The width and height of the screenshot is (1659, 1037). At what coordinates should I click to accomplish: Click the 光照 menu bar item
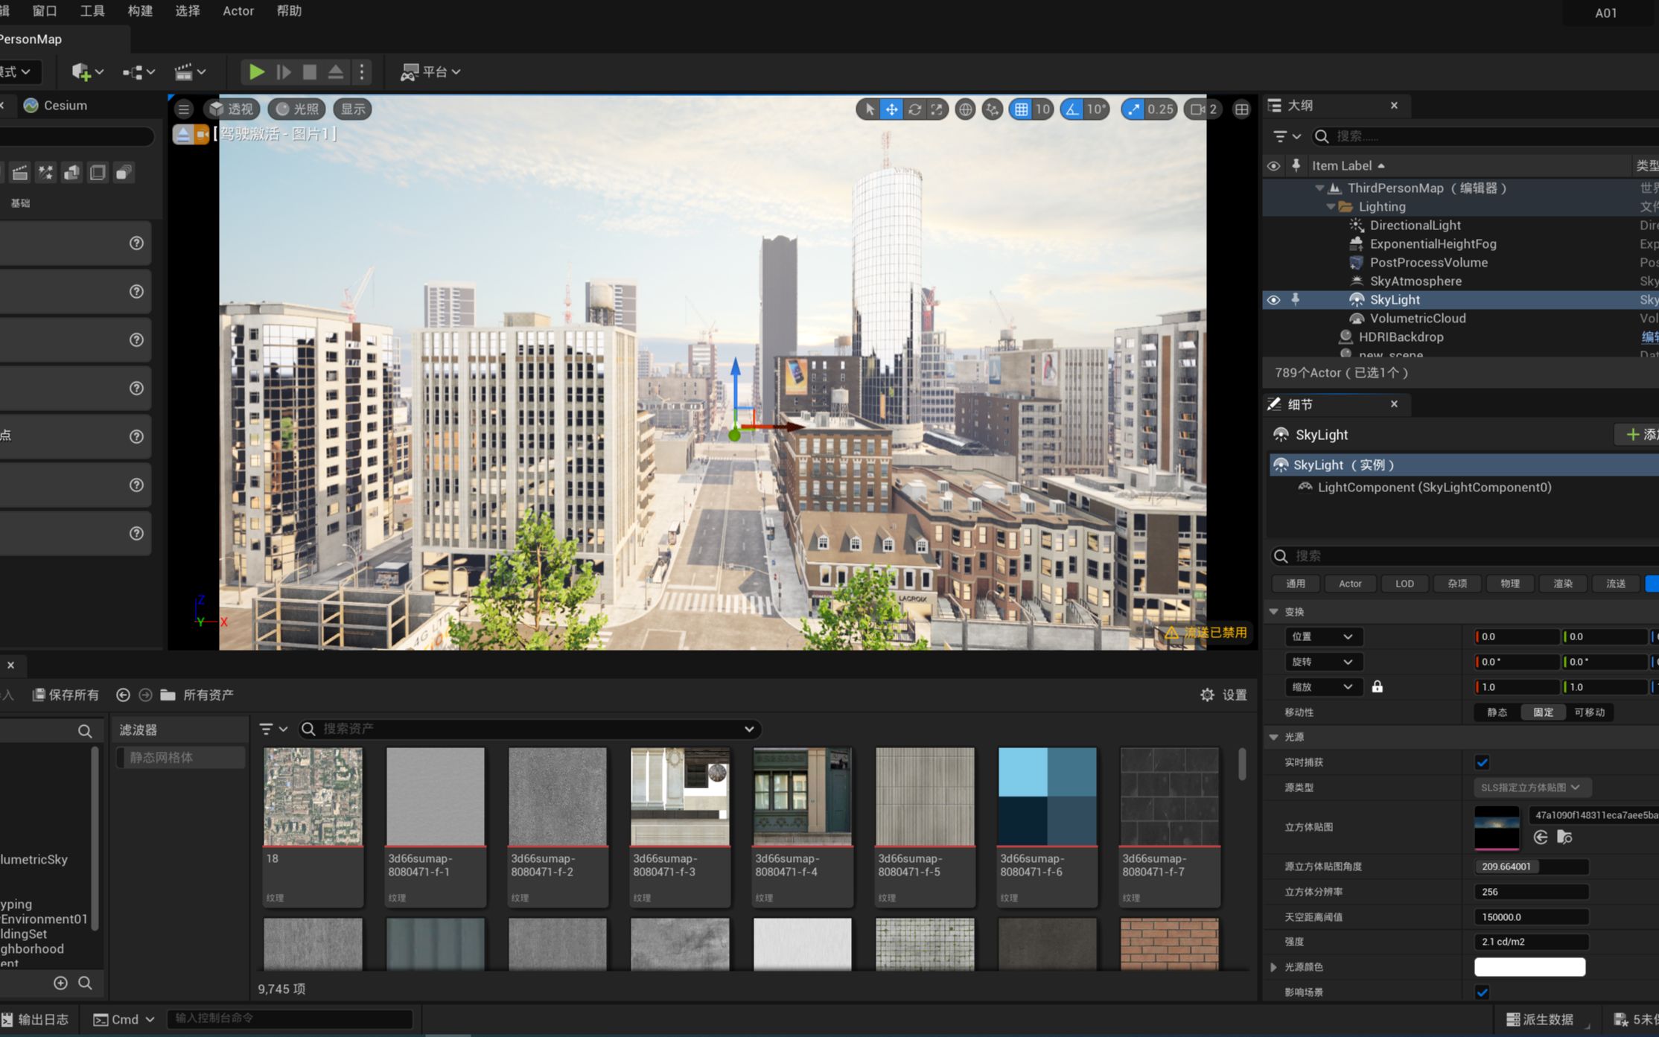[x=295, y=107]
